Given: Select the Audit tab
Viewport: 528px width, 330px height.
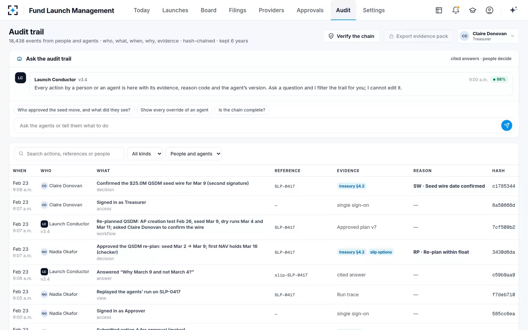Looking at the screenshot, I should [343, 10].
